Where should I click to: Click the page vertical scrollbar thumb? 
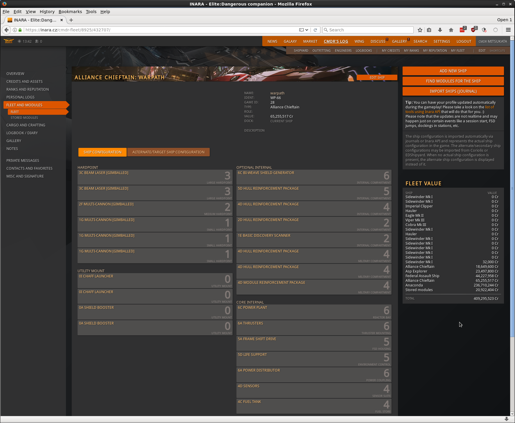(512, 189)
